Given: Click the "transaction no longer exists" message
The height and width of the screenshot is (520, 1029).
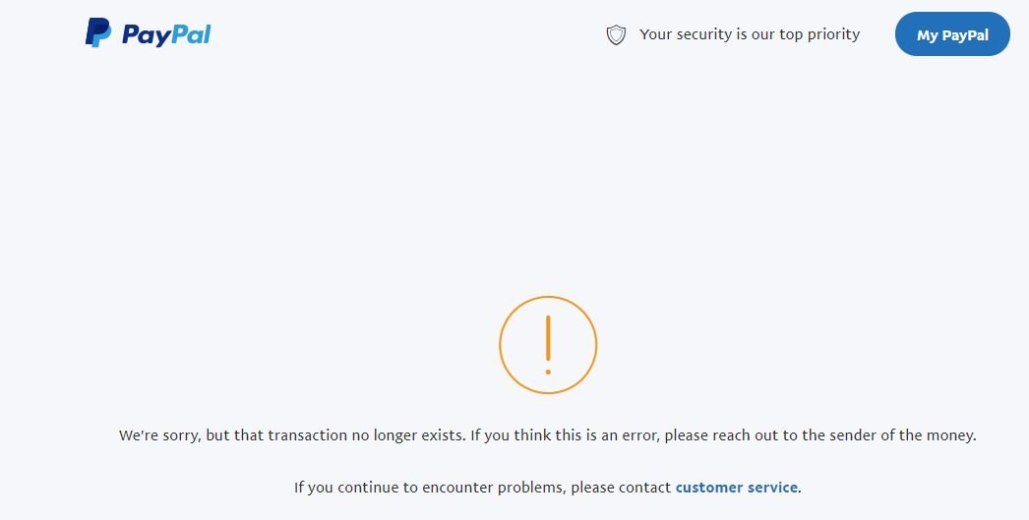Looking at the screenshot, I should [366, 435].
